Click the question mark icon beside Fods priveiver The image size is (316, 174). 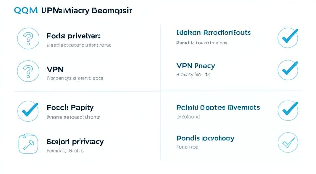pyautogui.click(x=28, y=39)
